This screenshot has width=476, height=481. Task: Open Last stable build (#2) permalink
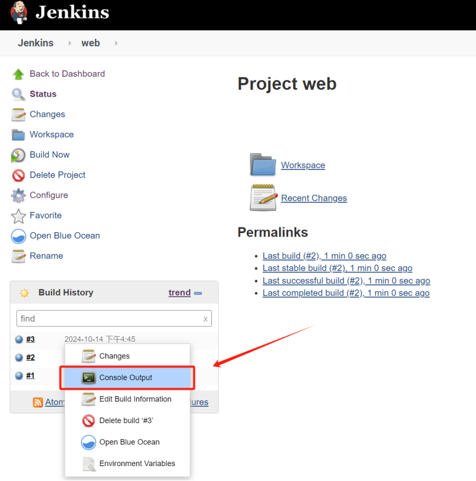(x=337, y=268)
